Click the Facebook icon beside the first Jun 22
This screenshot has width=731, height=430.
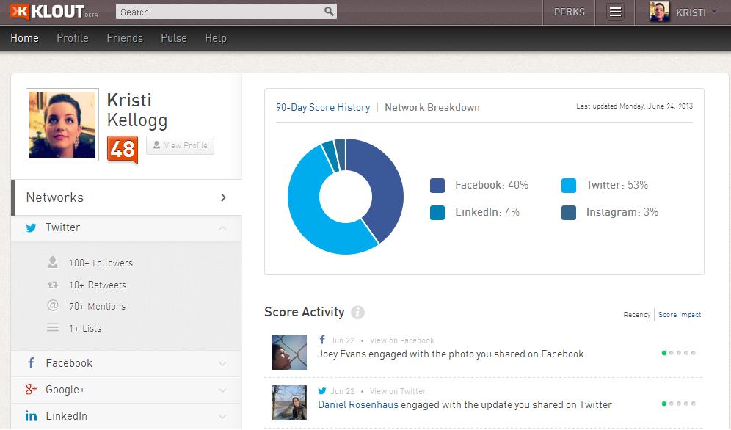pyautogui.click(x=321, y=340)
